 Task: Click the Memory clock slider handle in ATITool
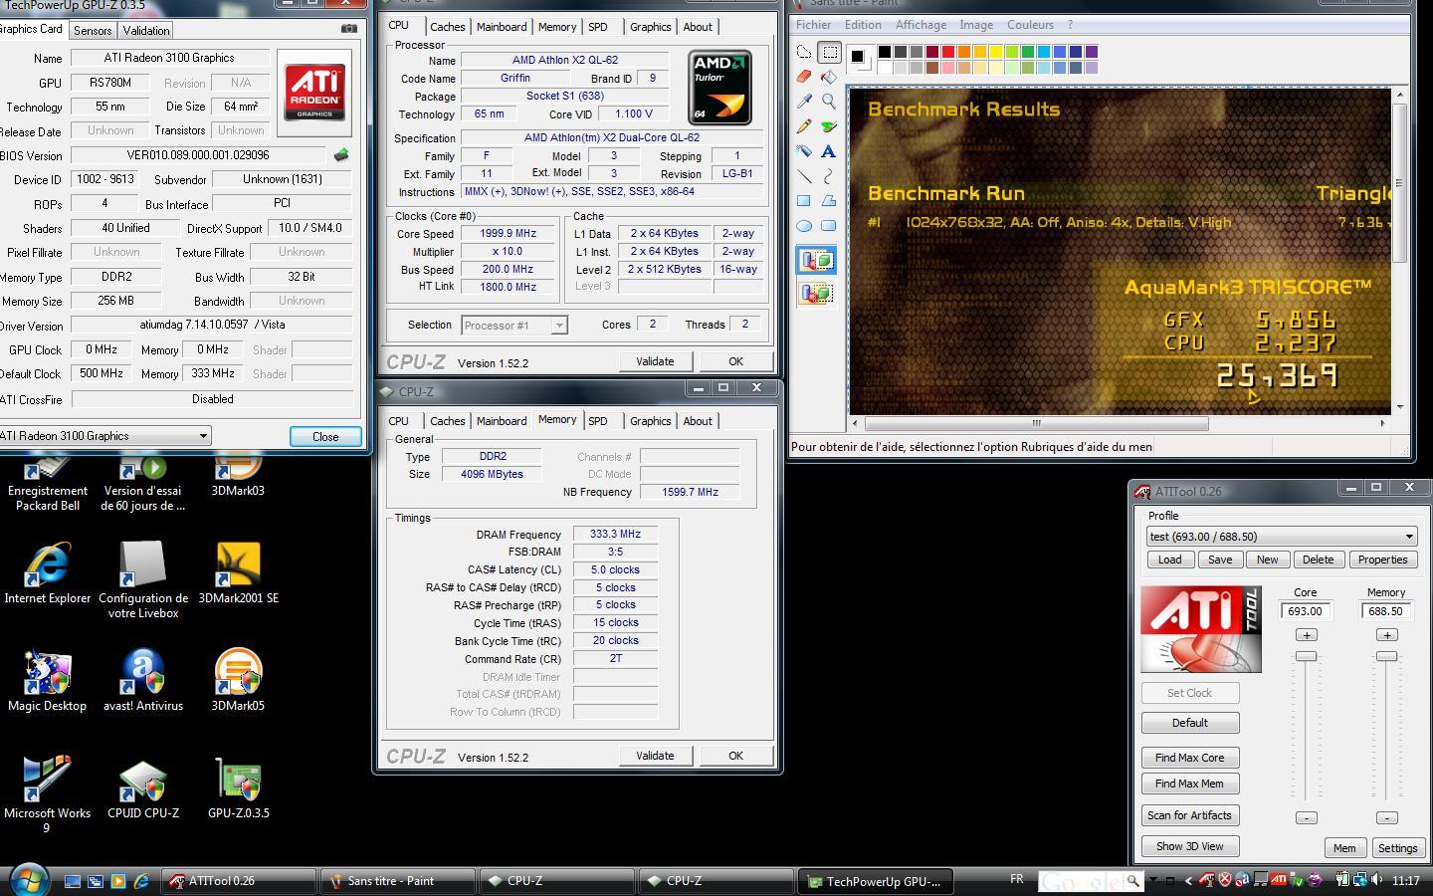tap(1386, 656)
